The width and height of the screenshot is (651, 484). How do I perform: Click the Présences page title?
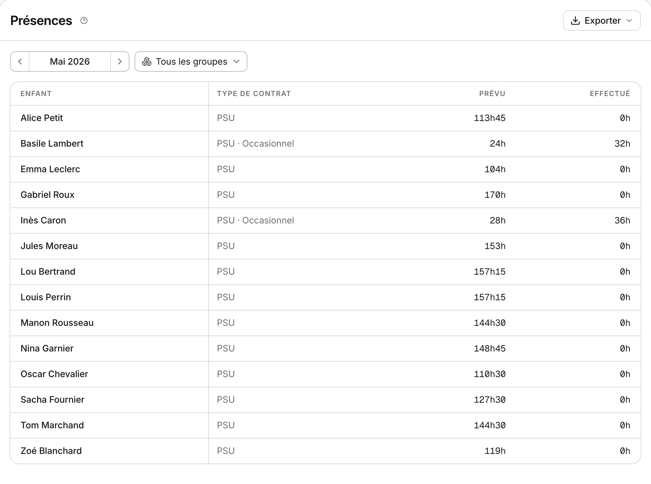pos(41,20)
